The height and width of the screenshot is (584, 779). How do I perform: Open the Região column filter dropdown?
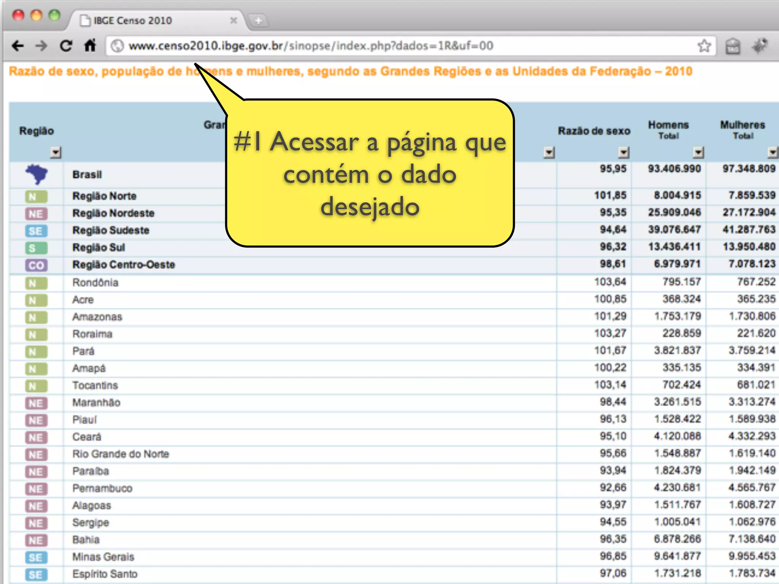point(56,152)
